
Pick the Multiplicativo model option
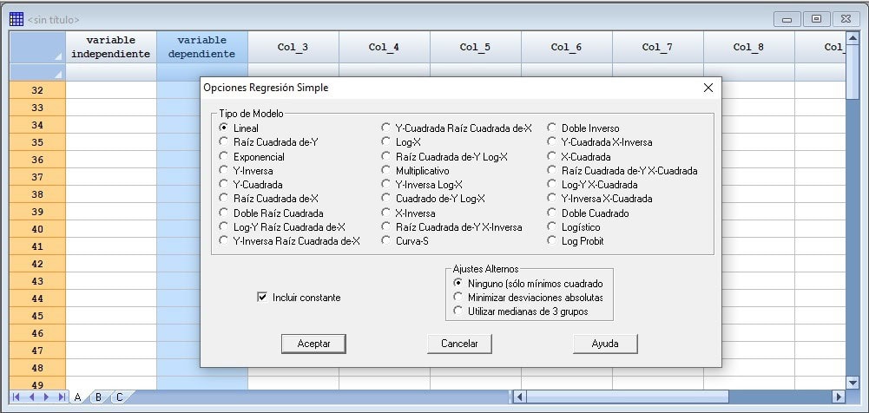(387, 171)
